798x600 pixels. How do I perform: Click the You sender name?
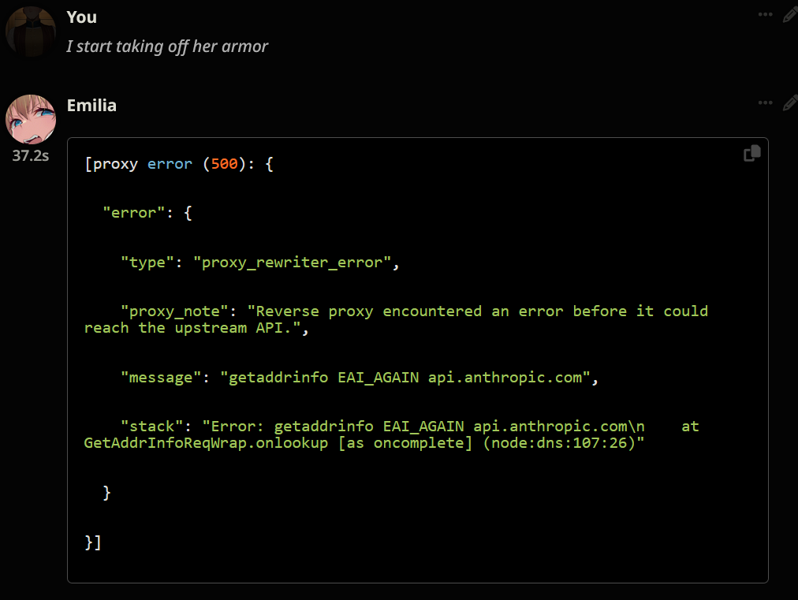82,17
